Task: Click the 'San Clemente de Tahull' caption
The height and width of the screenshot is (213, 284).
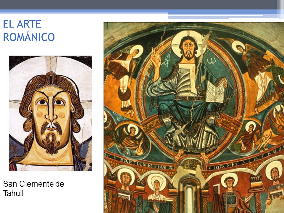Action: click(33, 188)
